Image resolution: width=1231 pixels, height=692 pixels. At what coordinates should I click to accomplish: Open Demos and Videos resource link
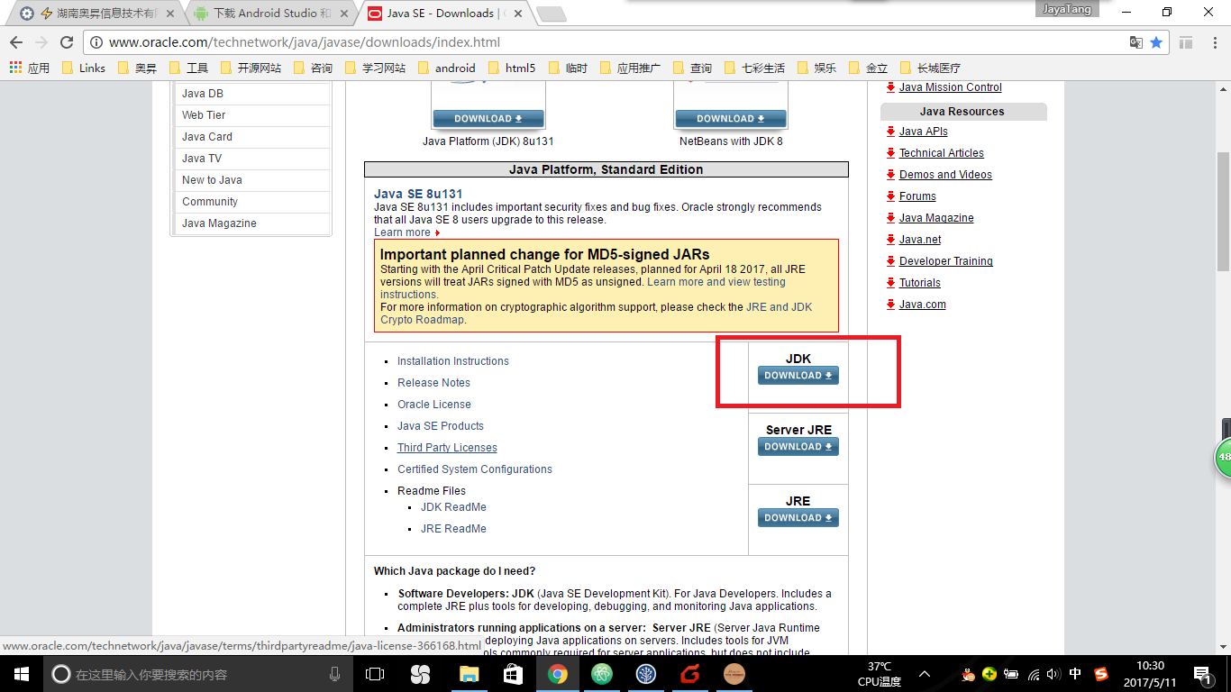[945, 175]
